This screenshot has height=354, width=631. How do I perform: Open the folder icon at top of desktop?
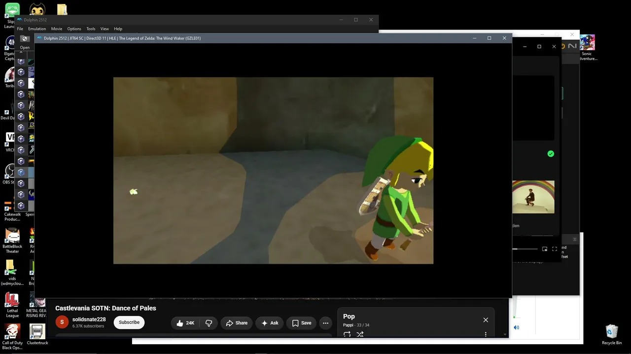click(62, 10)
